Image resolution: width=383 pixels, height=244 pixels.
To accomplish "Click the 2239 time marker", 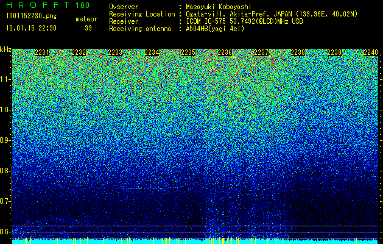I will 334,52.
